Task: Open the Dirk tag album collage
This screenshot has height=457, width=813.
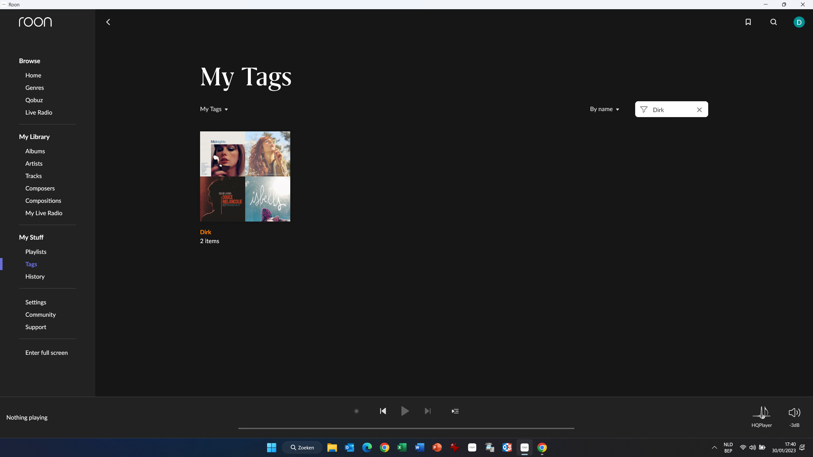Action: (245, 176)
